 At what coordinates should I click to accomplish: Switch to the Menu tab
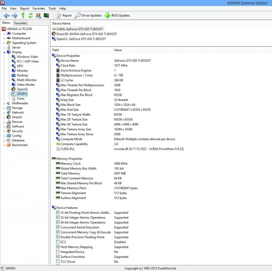pos(6,23)
